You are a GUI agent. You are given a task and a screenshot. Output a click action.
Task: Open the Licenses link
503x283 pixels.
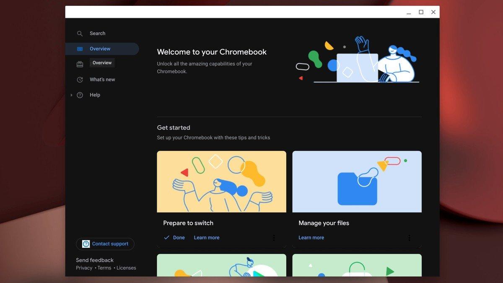point(126,267)
